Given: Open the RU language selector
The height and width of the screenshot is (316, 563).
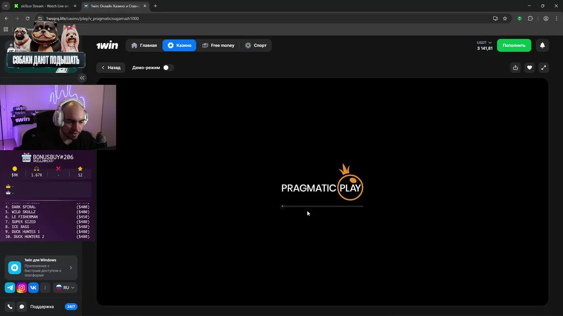Looking at the screenshot, I should click(x=66, y=288).
